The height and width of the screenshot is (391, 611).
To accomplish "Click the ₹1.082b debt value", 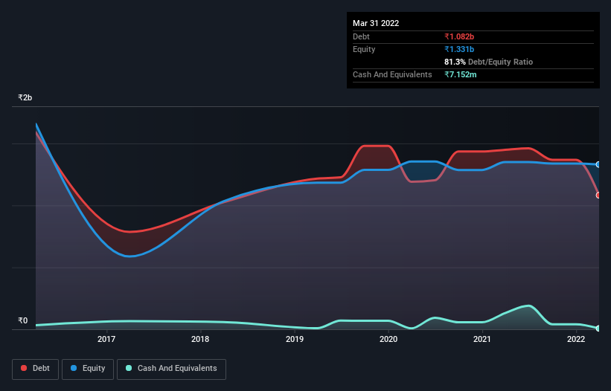I will click(x=459, y=36).
